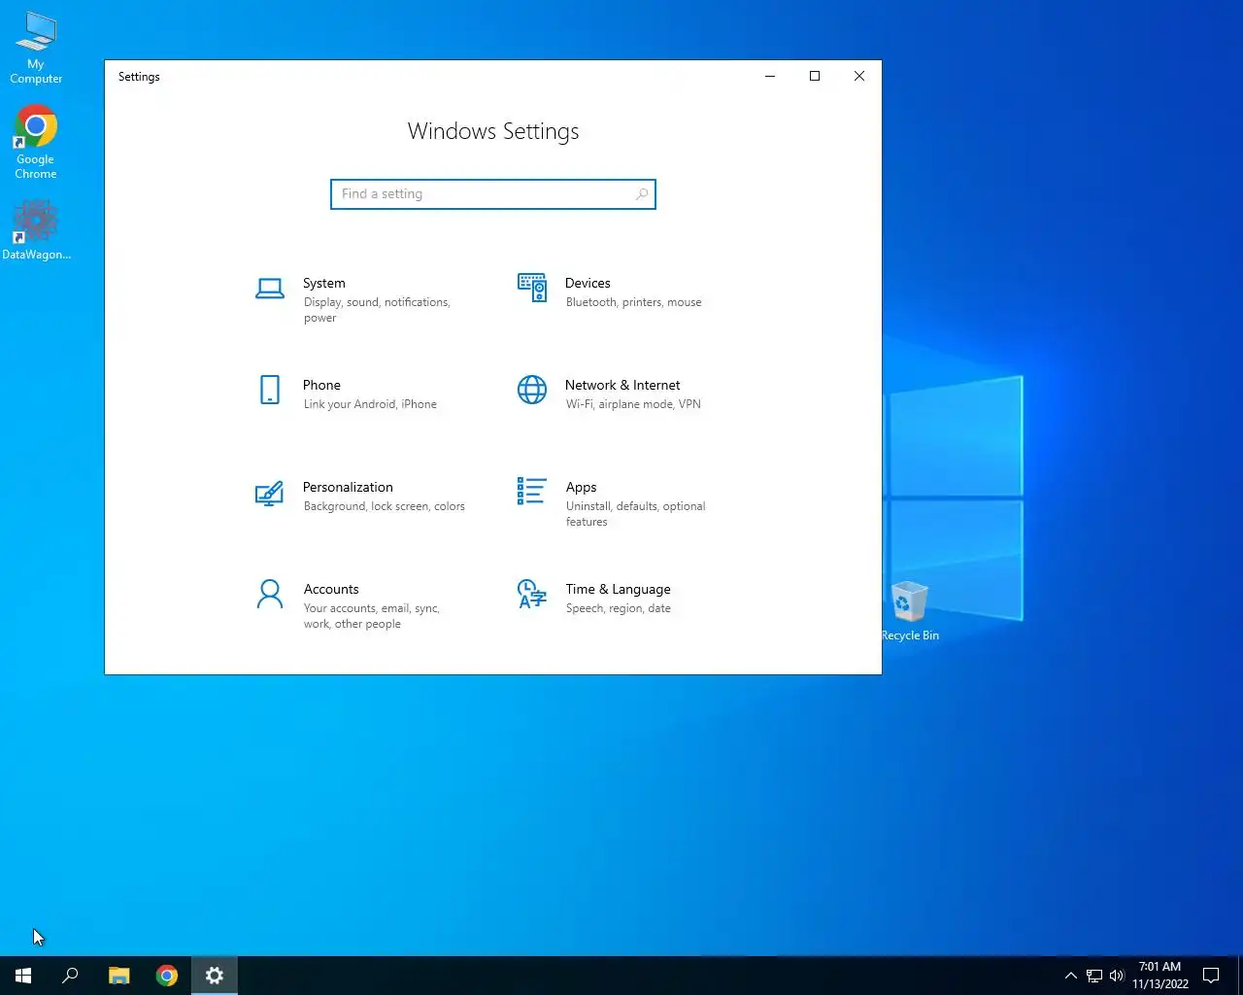Open the network tray icon

click(x=1094, y=976)
